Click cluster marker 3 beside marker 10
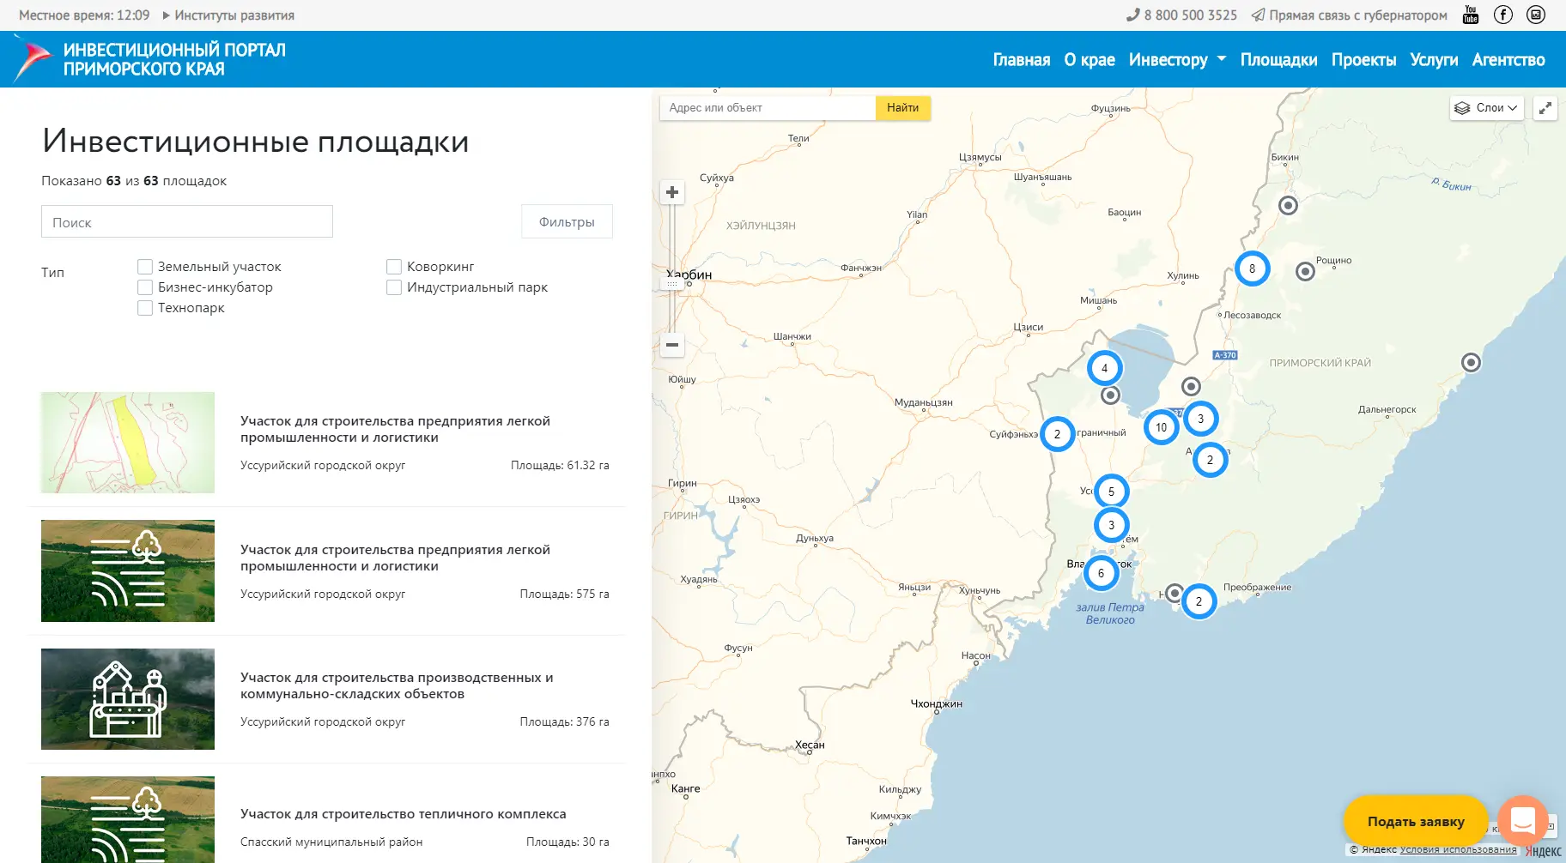1566x863 pixels. tap(1200, 419)
